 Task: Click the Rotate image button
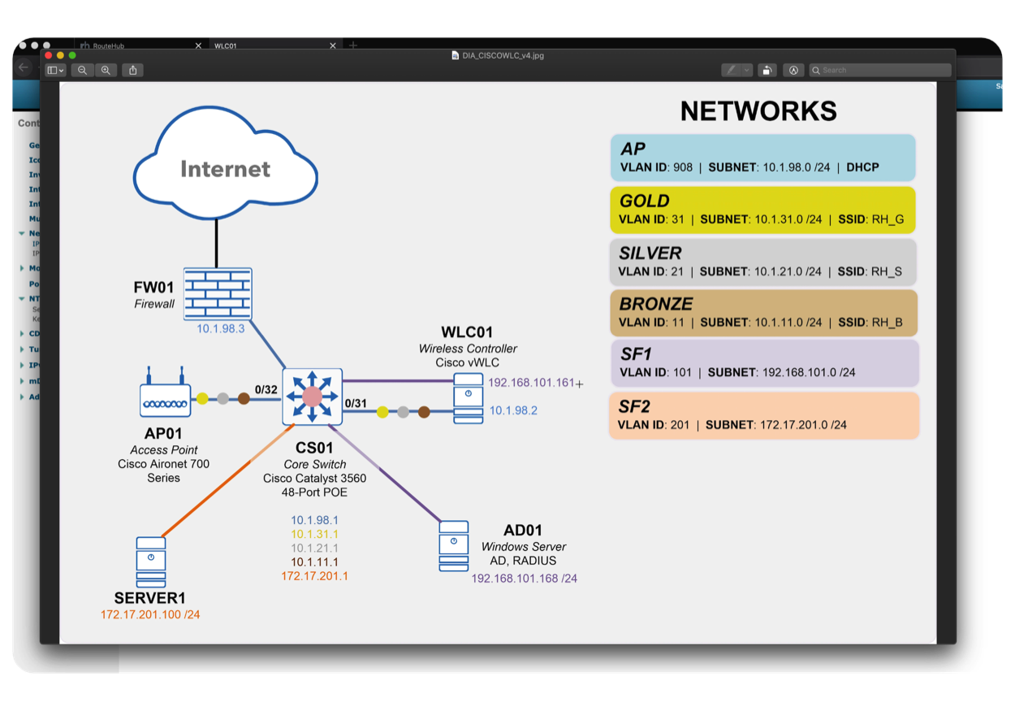[767, 71]
